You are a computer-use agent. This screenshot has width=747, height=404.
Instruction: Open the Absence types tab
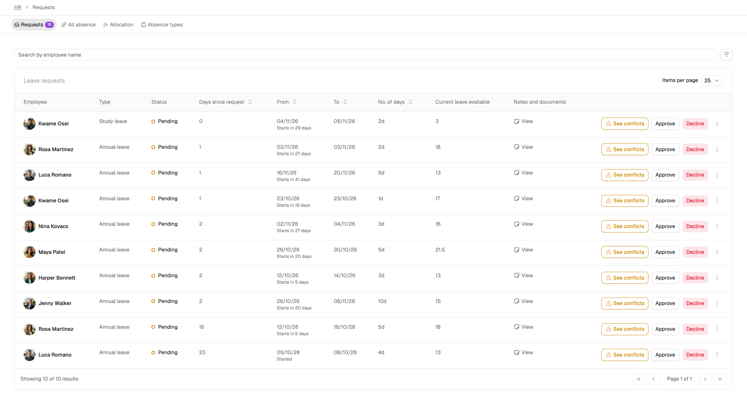coord(162,25)
